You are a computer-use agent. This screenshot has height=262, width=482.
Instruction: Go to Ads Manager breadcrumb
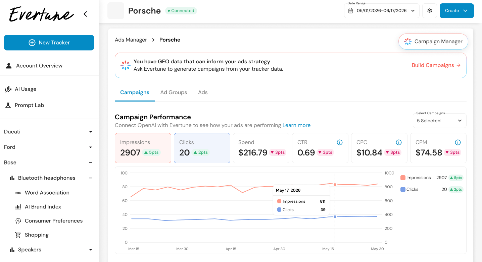131,40
